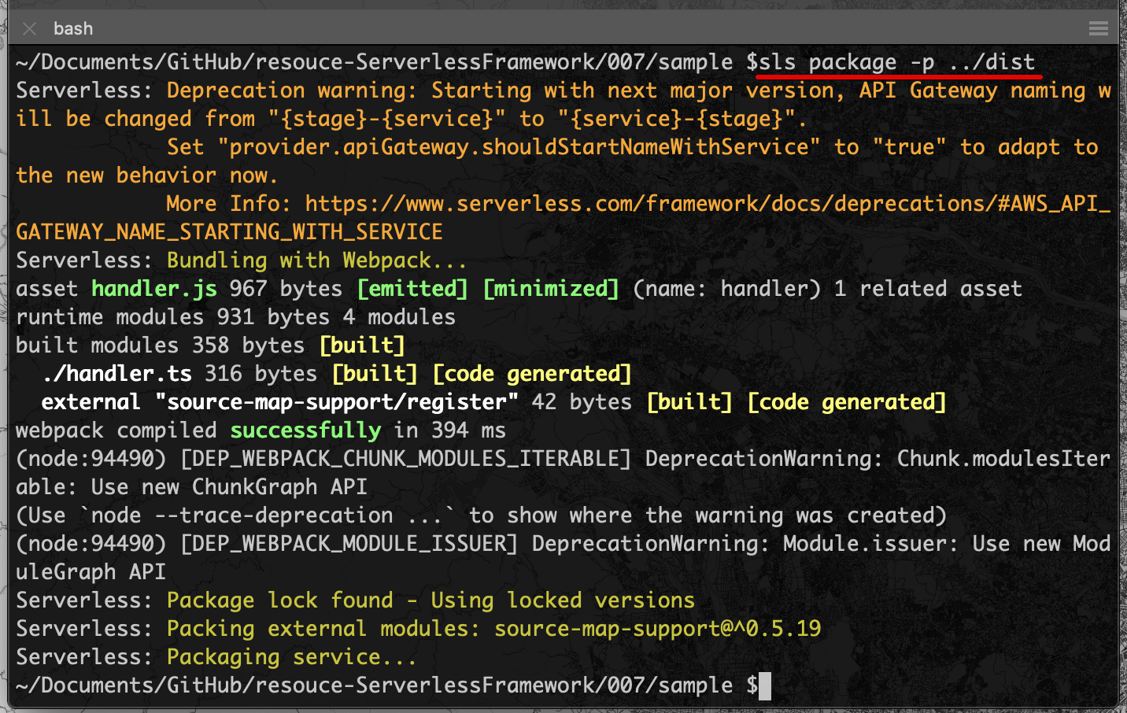Image resolution: width=1127 pixels, height=713 pixels.
Task: Click 'Packaging service...' message
Action: click(291, 657)
